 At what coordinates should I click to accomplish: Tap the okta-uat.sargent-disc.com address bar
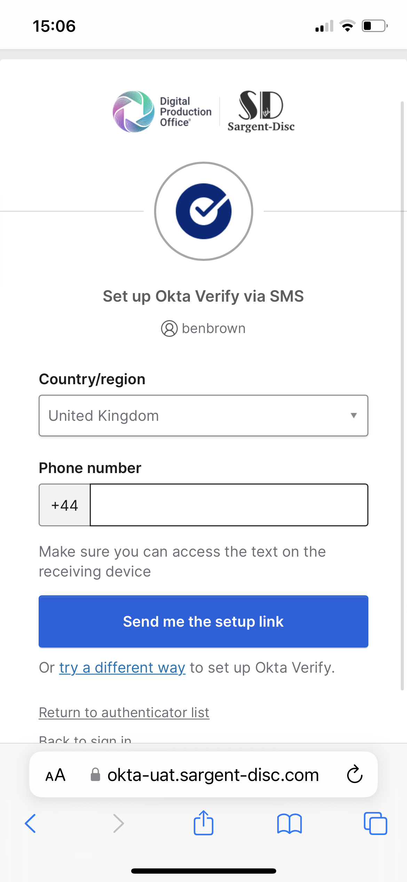tap(203, 775)
